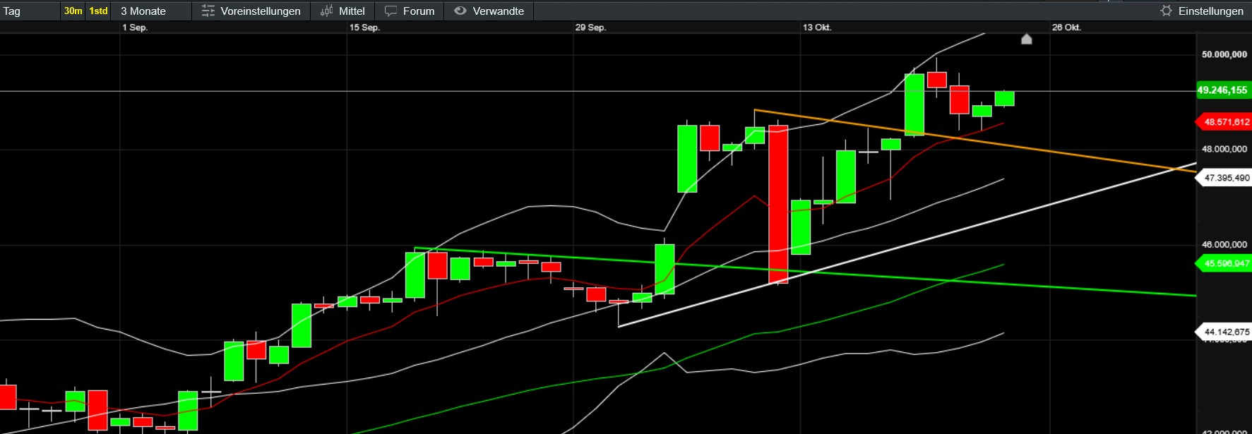Click the gray house-shaped marker above chart
This screenshot has width=1252, height=434.
[1027, 39]
